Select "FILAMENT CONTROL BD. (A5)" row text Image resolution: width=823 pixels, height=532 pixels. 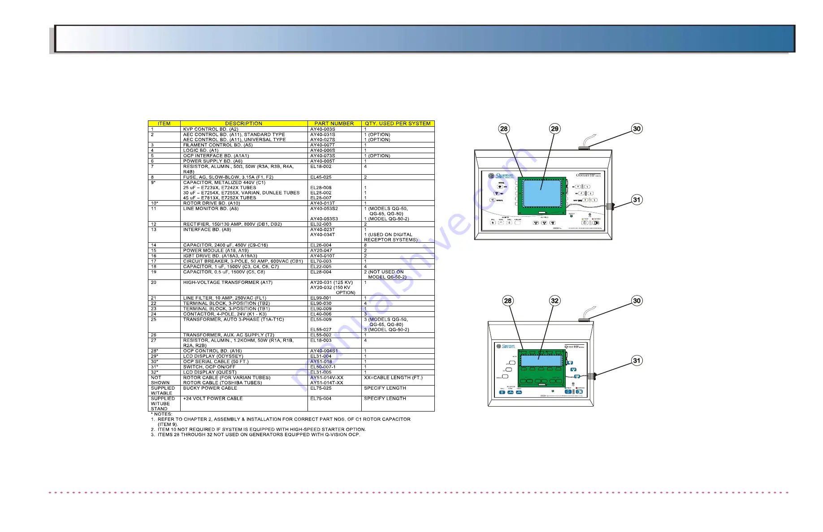[218, 145]
